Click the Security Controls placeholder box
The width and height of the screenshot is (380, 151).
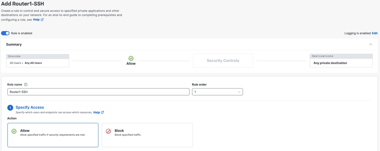pos(223,60)
